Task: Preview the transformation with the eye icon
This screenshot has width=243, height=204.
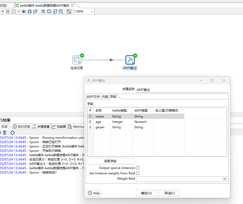Action: point(24,12)
